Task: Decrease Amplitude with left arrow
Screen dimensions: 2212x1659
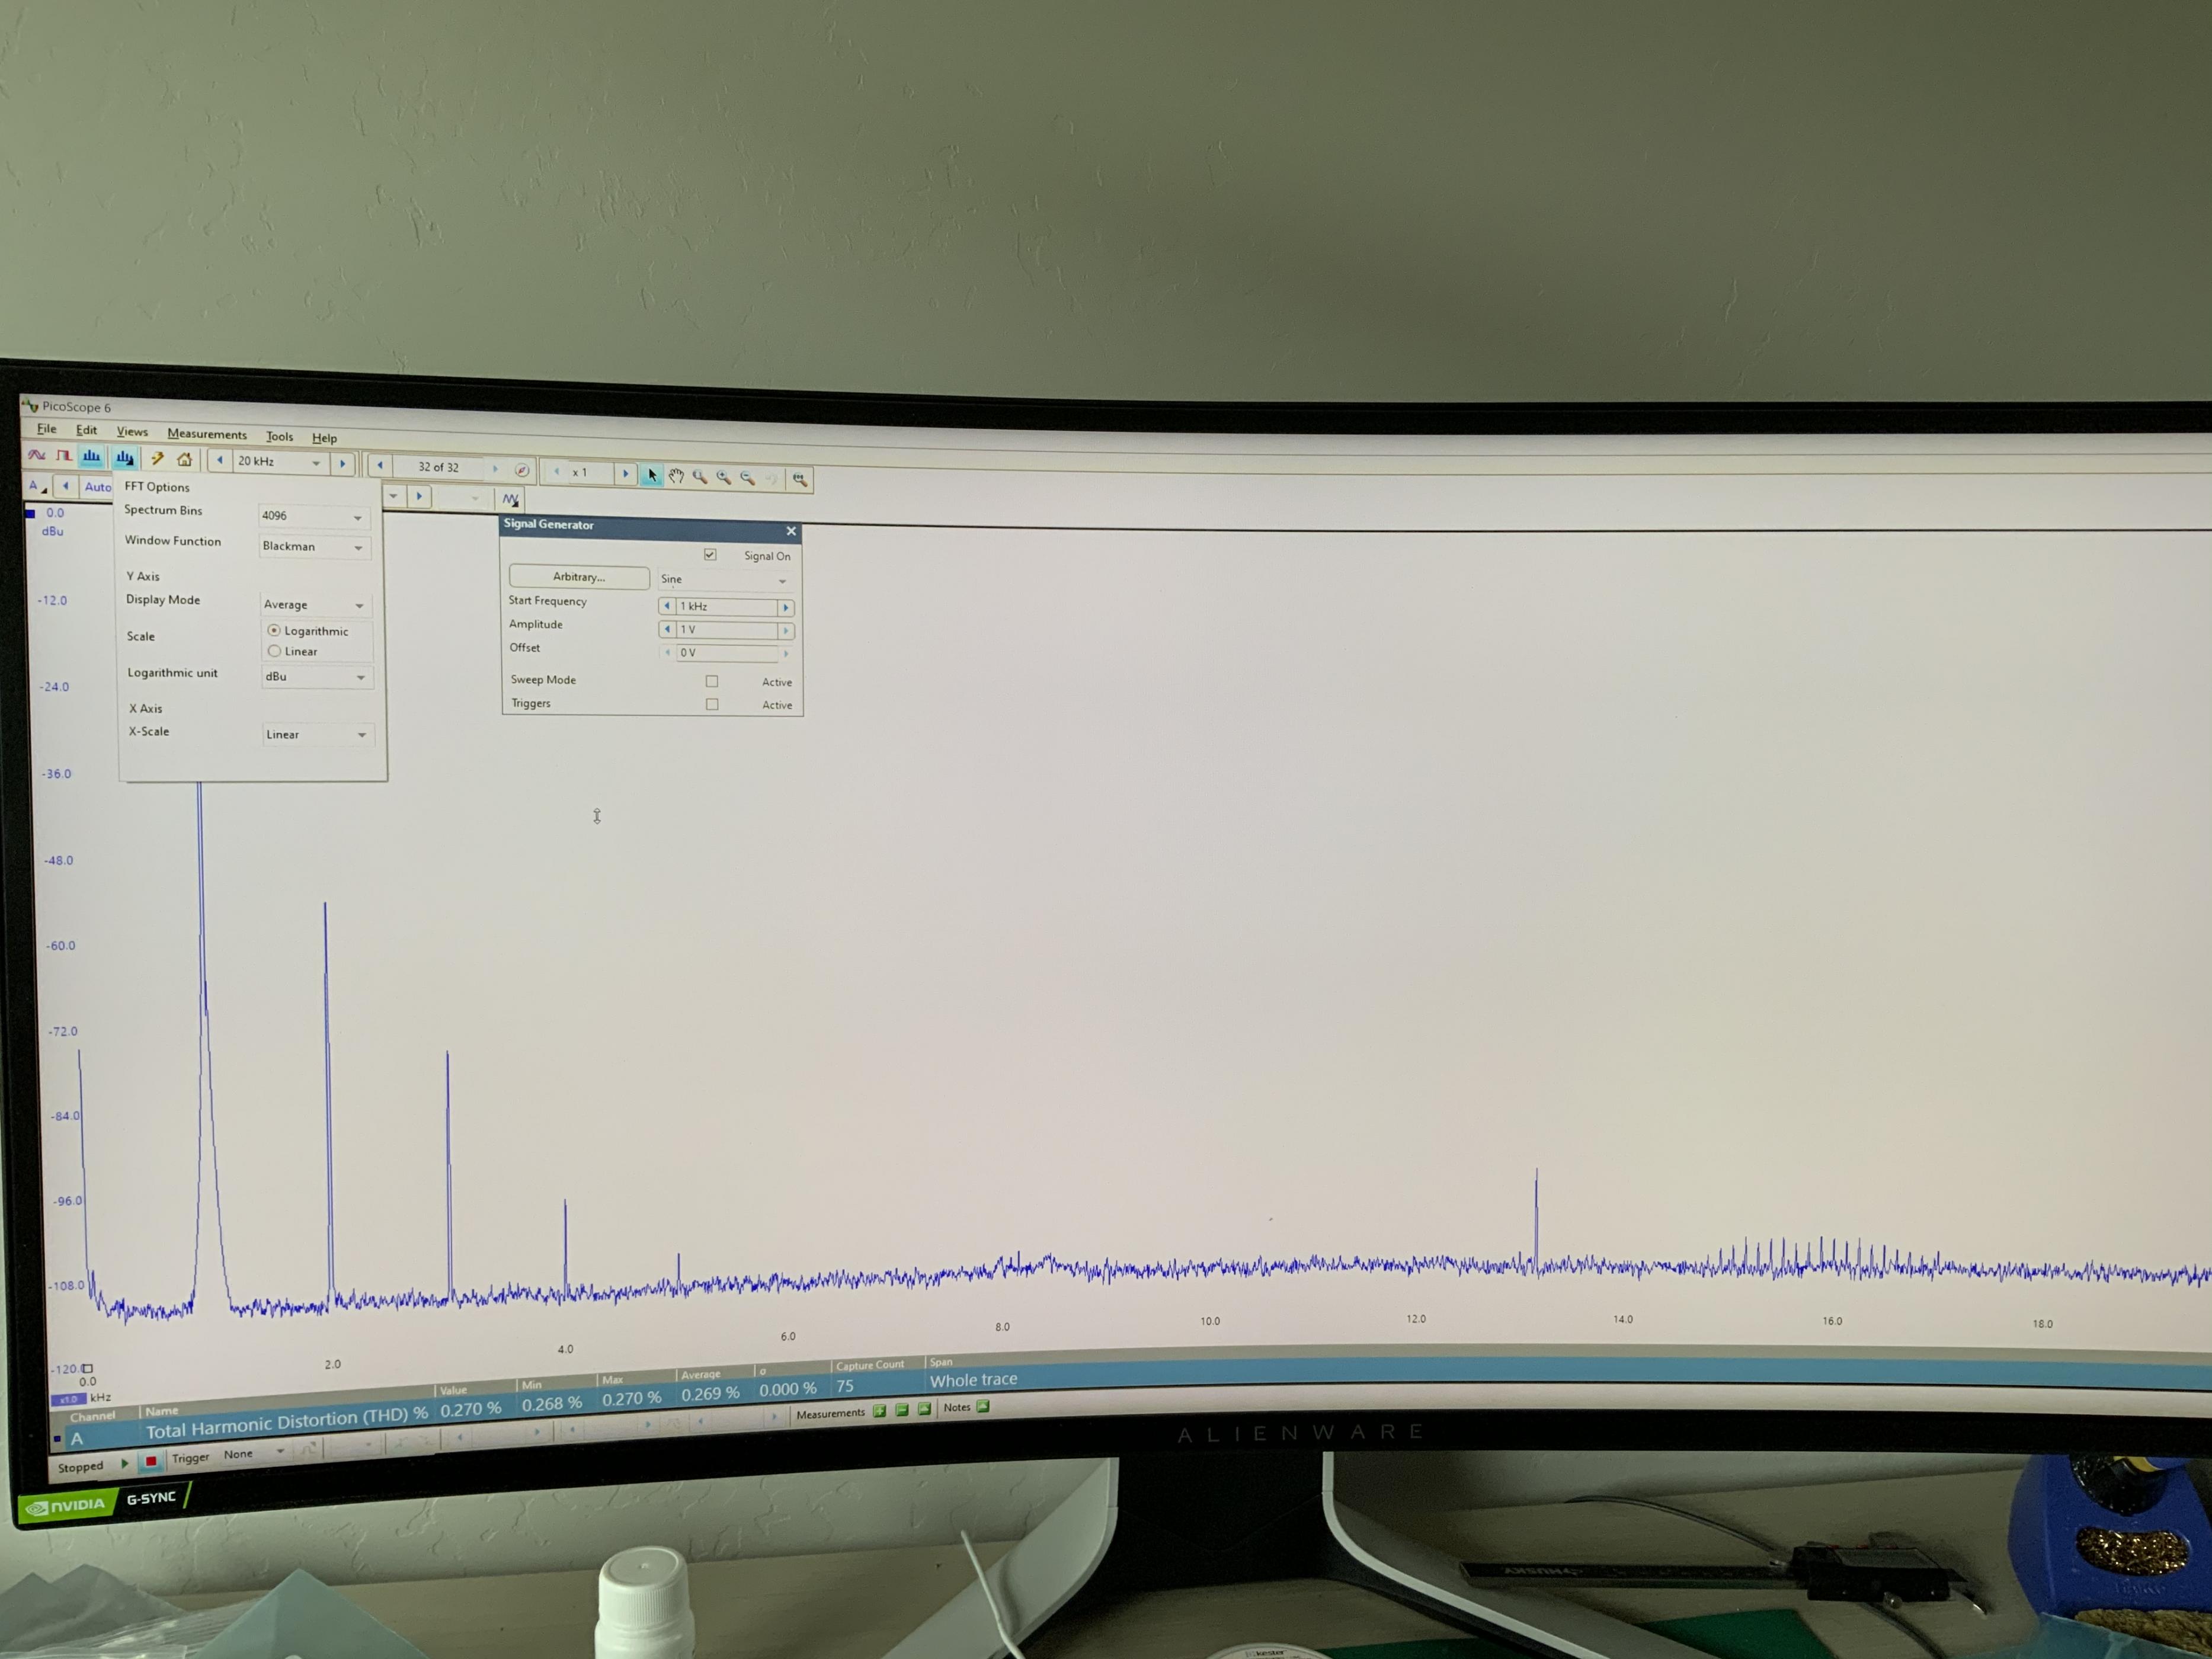Action: [x=667, y=629]
